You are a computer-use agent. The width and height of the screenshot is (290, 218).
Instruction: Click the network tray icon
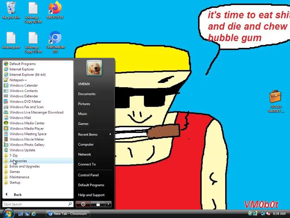[263, 213]
